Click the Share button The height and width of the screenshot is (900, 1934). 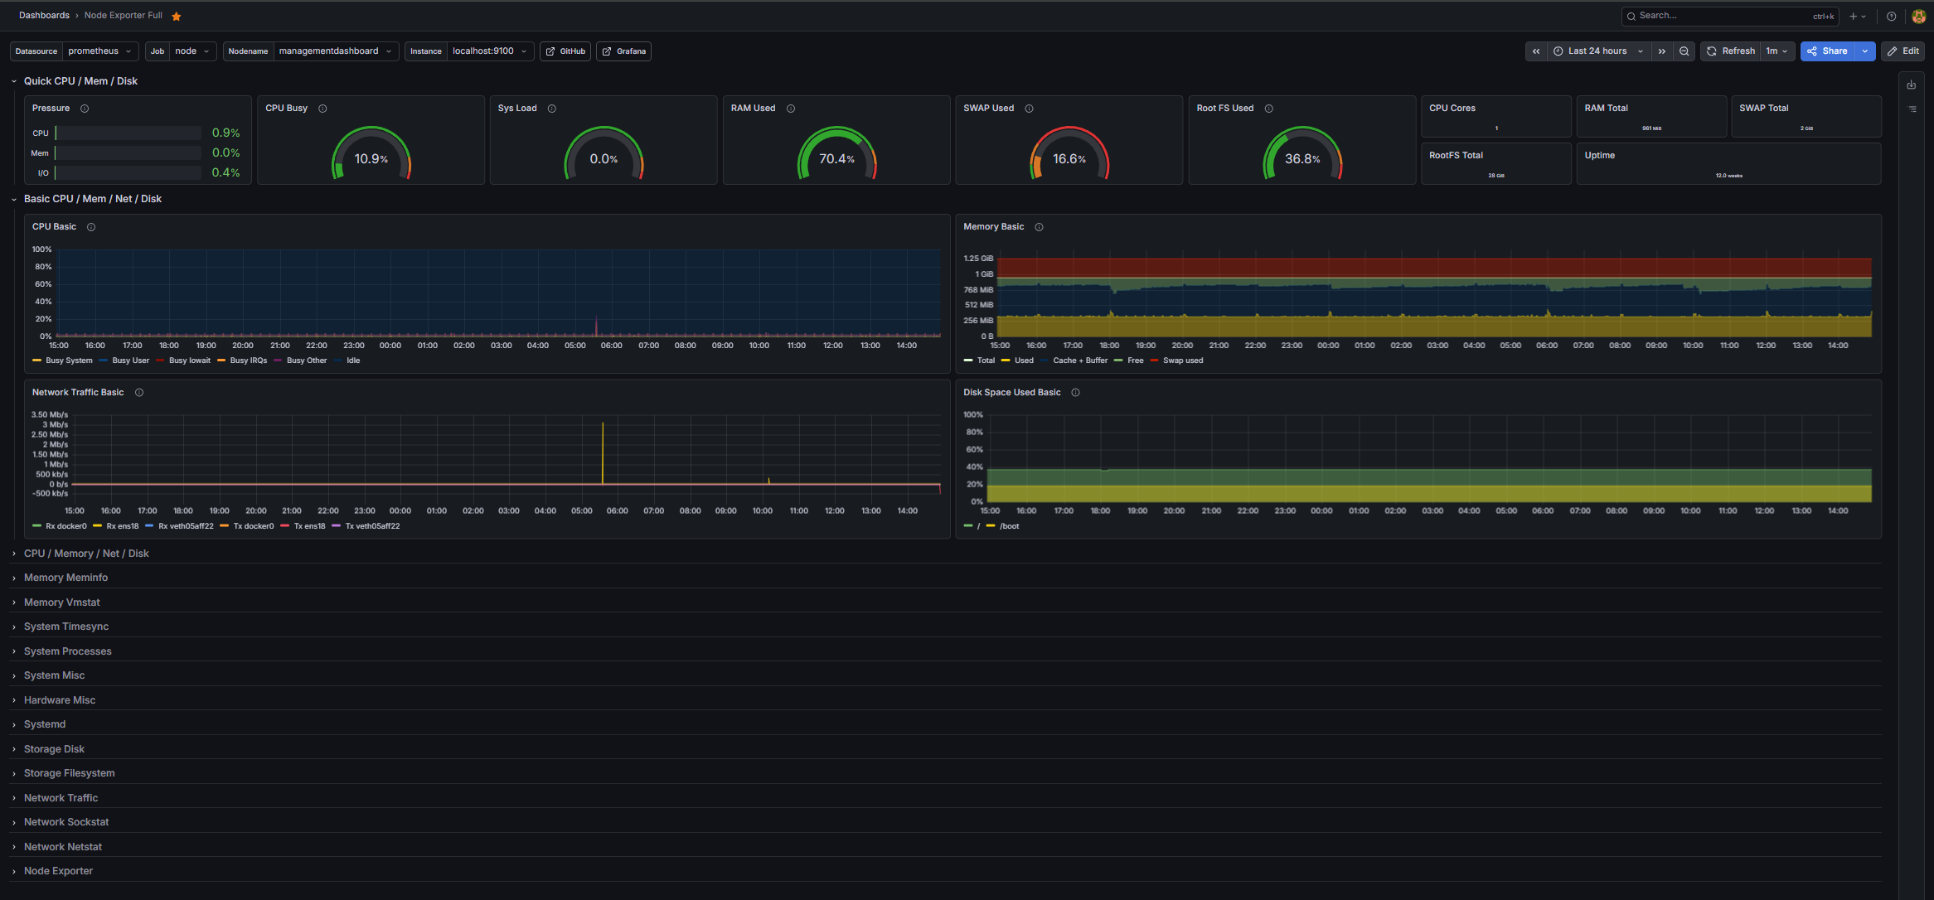click(1828, 51)
